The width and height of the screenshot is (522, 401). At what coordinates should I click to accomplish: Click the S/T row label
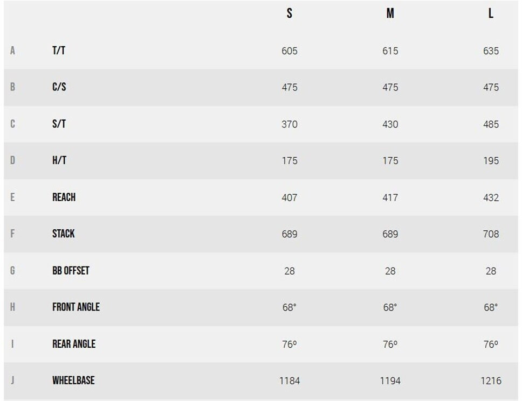(59, 124)
